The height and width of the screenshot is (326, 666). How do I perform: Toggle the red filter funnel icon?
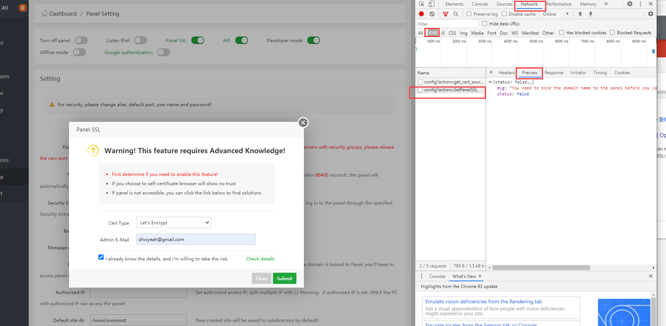coord(445,14)
